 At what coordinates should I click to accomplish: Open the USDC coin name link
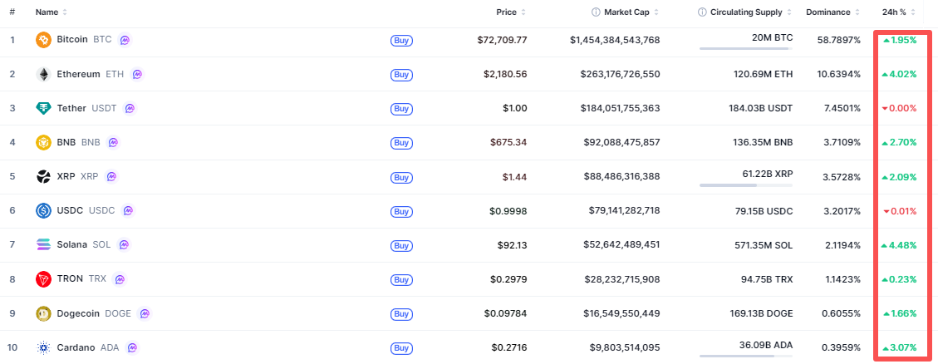coord(70,210)
